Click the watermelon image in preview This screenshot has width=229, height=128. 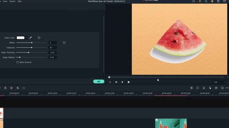click(178, 41)
